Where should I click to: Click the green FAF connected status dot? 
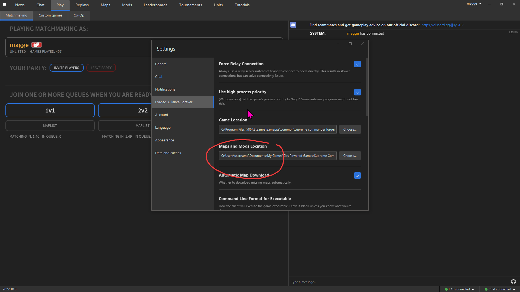[446, 289]
